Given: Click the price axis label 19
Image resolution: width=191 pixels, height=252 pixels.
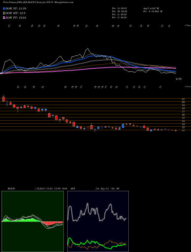Looking at the screenshot, I should pos(183,105).
